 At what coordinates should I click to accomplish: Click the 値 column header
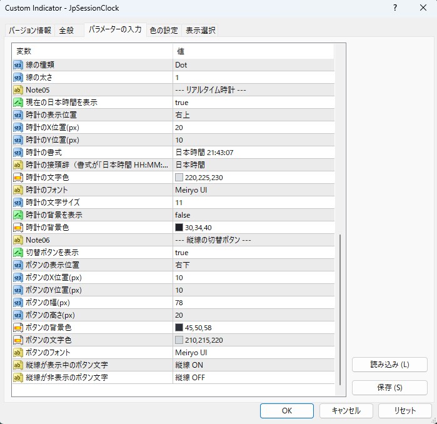point(253,51)
